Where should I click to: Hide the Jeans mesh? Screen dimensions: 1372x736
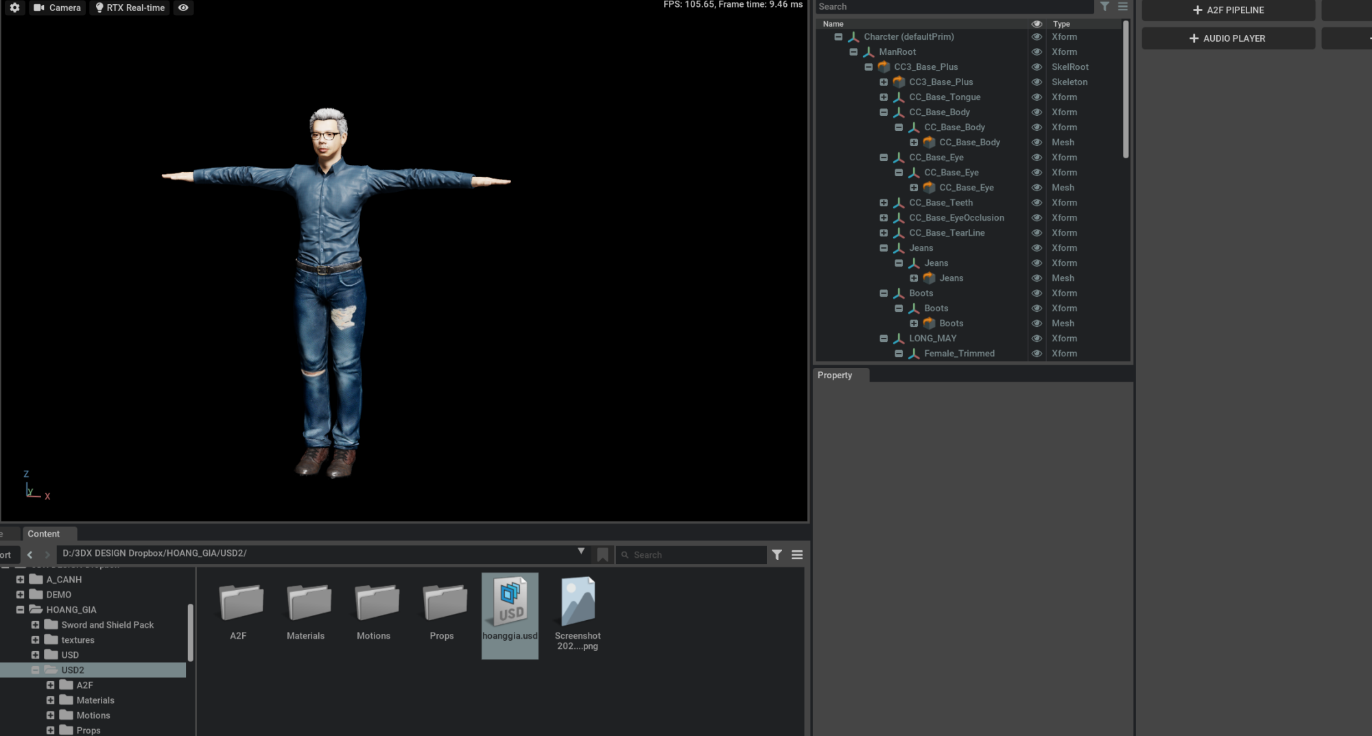pyautogui.click(x=1037, y=278)
